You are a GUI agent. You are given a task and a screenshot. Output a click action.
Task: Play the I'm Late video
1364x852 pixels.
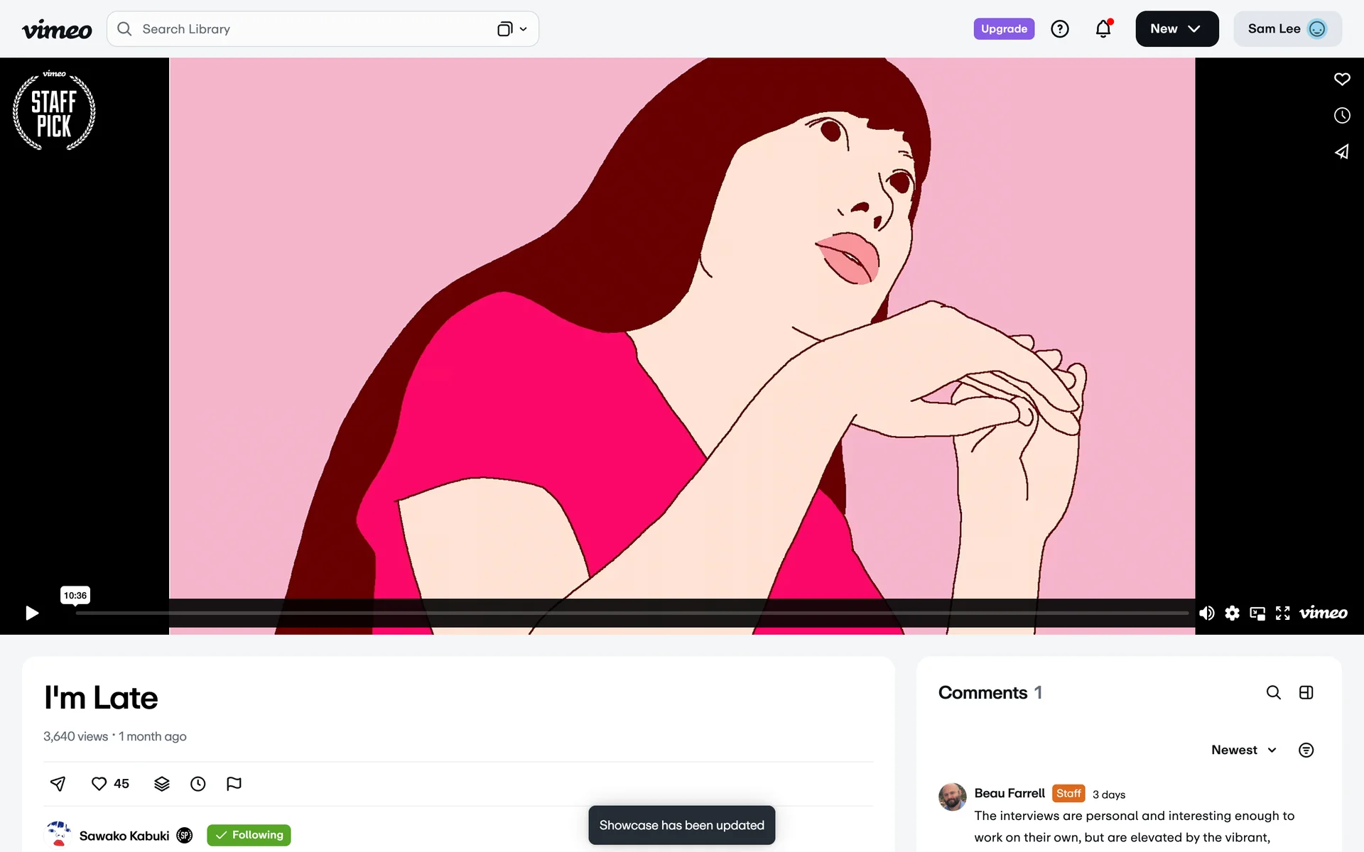click(x=32, y=613)
